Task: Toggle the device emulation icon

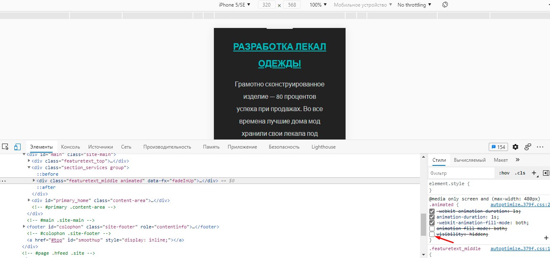Action: point(17,146)
